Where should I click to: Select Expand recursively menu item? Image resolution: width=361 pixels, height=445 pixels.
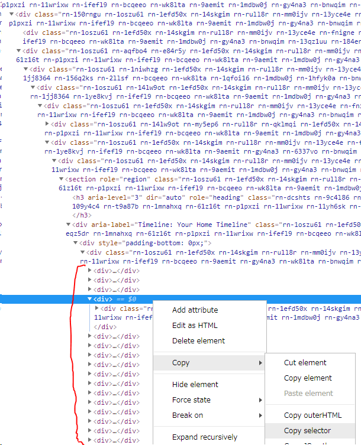pos(205,437)
